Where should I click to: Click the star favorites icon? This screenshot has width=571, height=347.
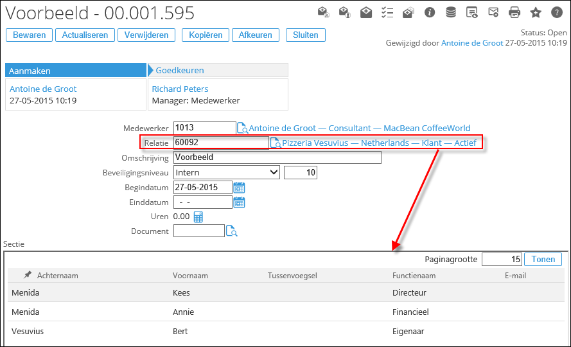(x=535, y=12)
